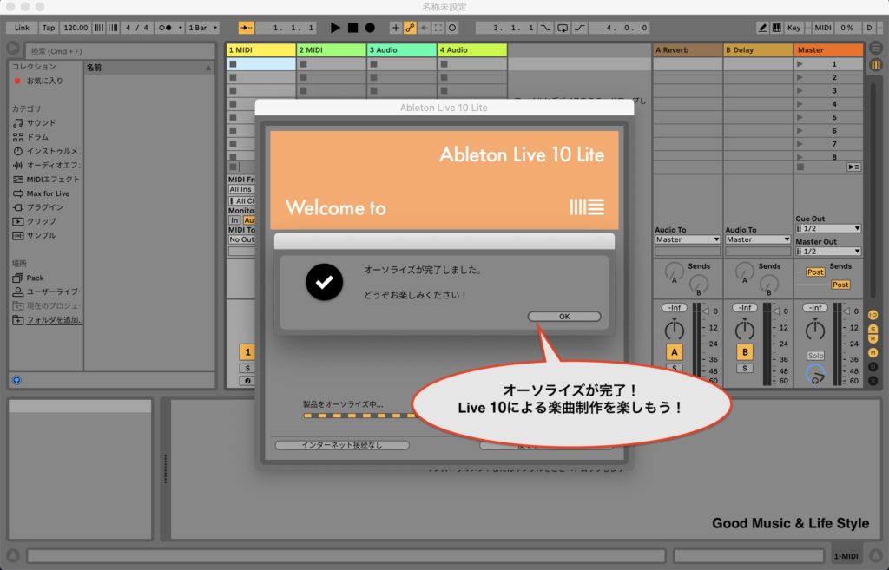Click the browser search field
Screen dimensions: 889x570
(x=120, y=51)
